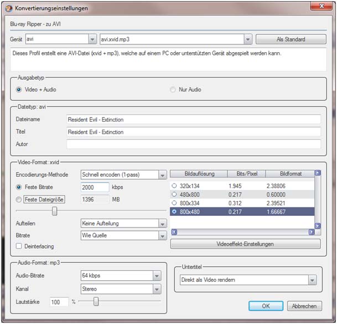The image size is (337, 324).
Task: Open the Encodierungs-Methode dropdown
Action: point(162,175)
